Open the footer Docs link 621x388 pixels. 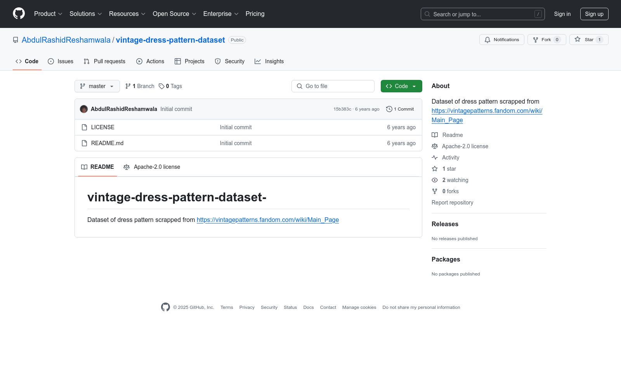click(309, 307)
